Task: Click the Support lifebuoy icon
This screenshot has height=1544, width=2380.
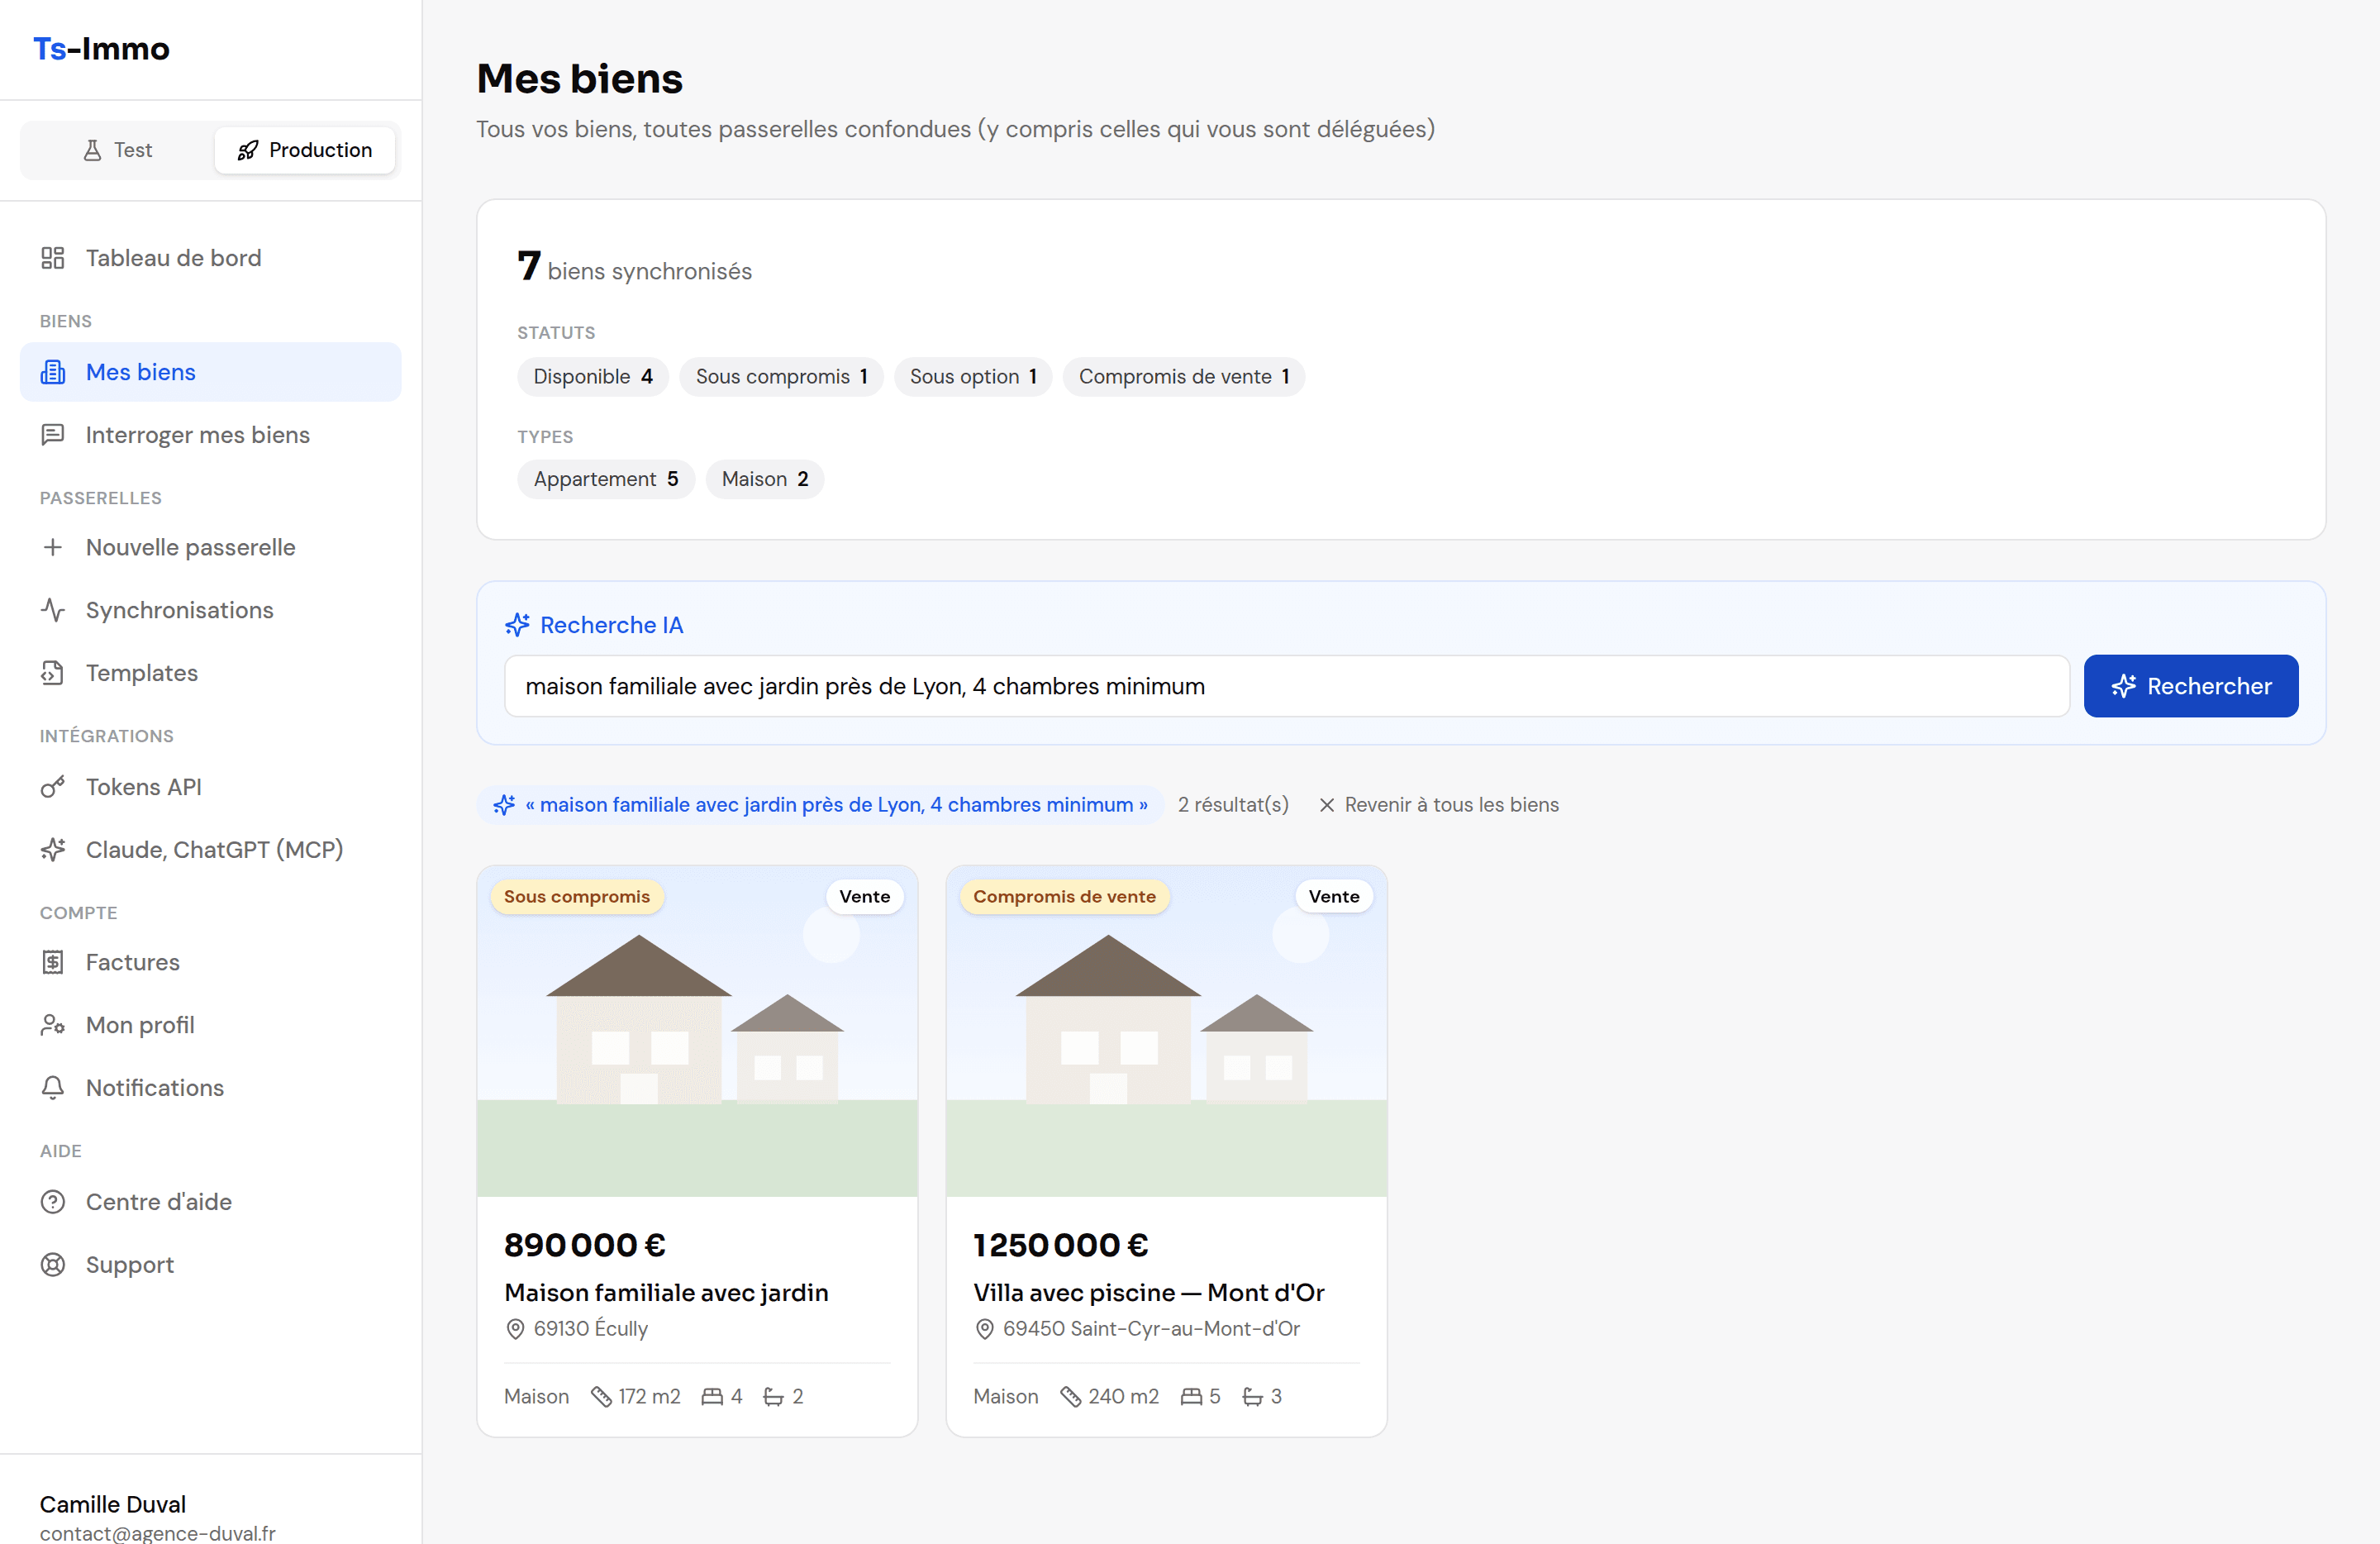Action: click(x=53, y=1265)
